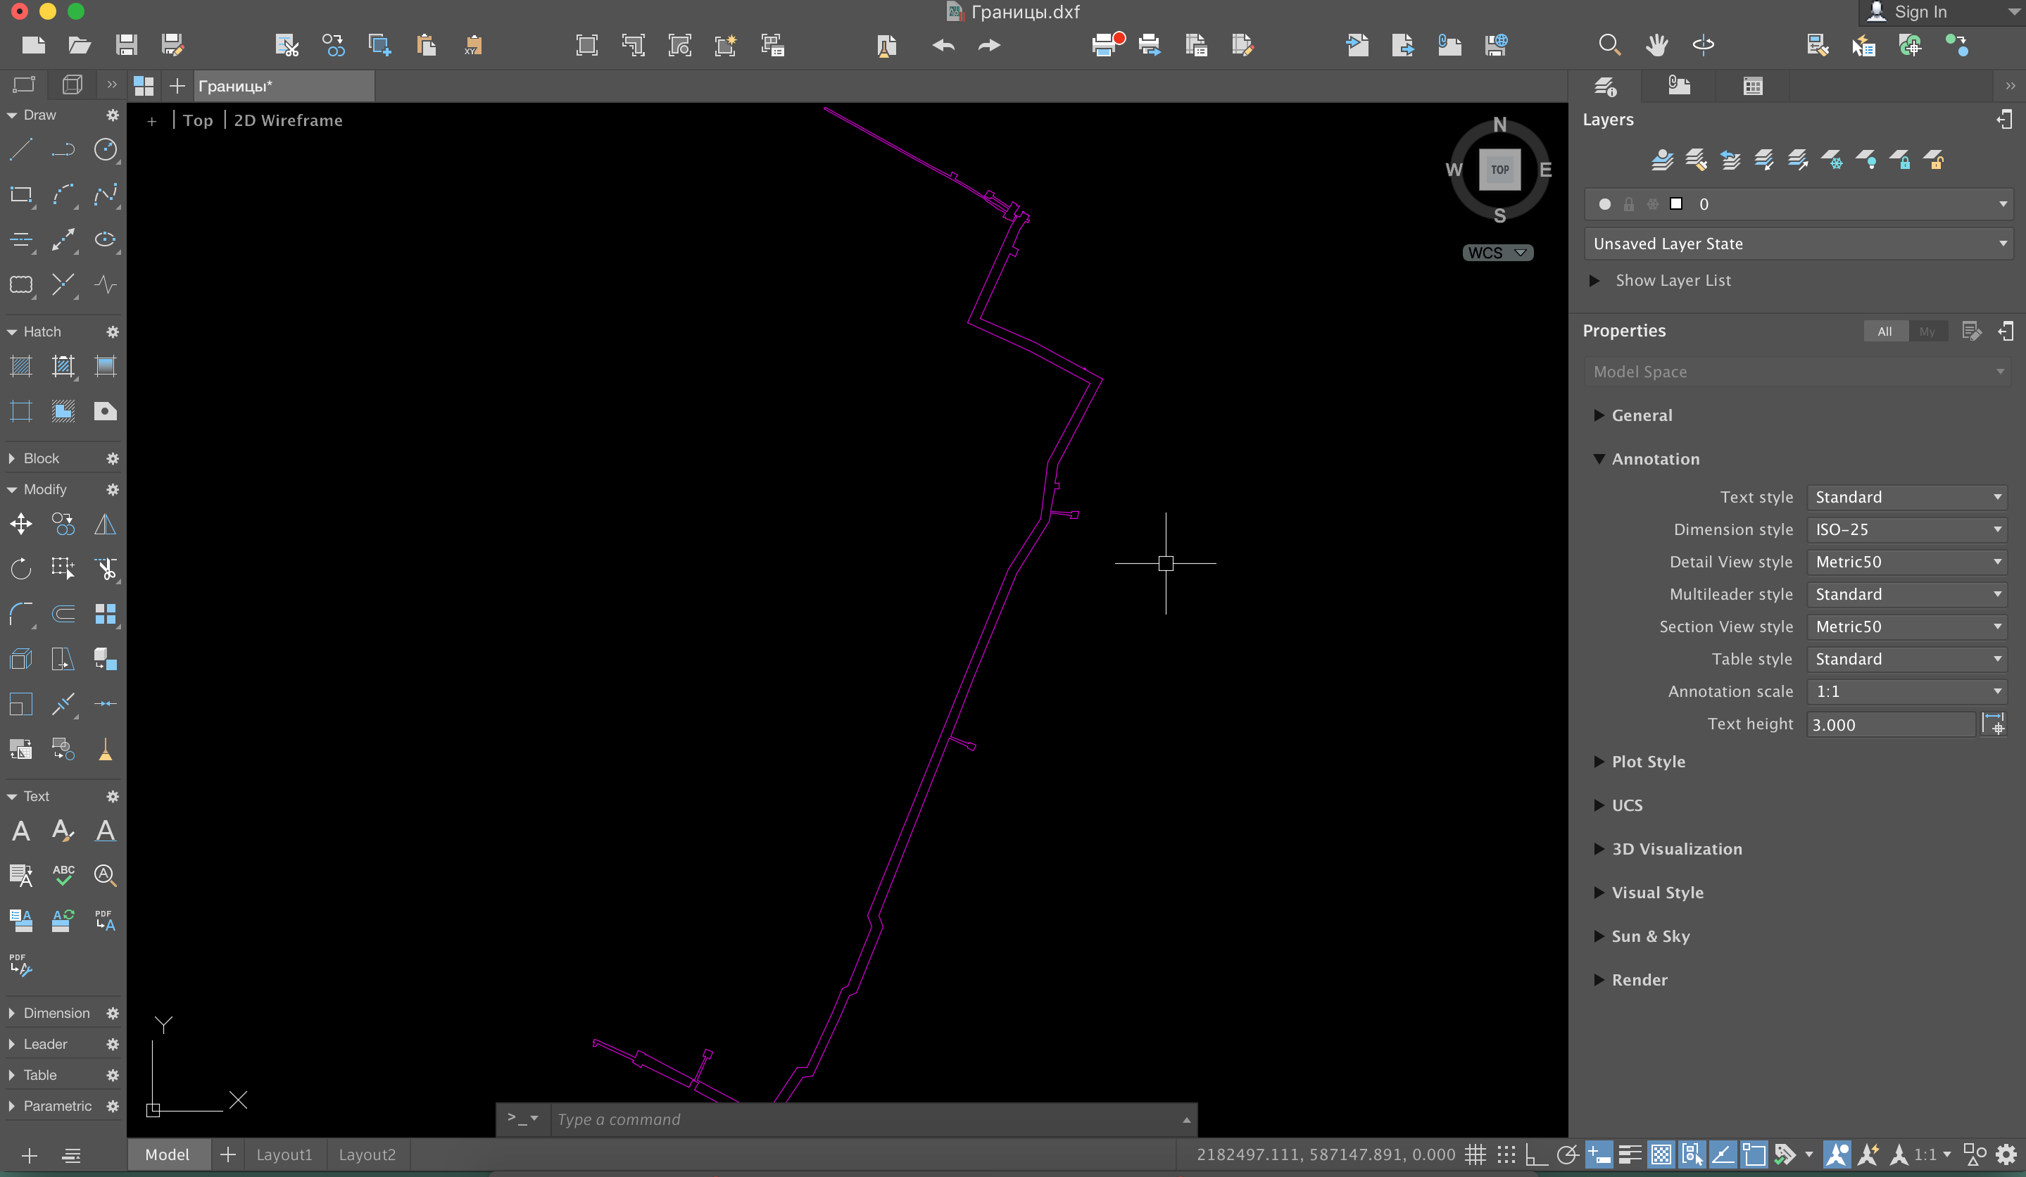
Task: Click the Save icon in toolbar
Action: [126, 46]
